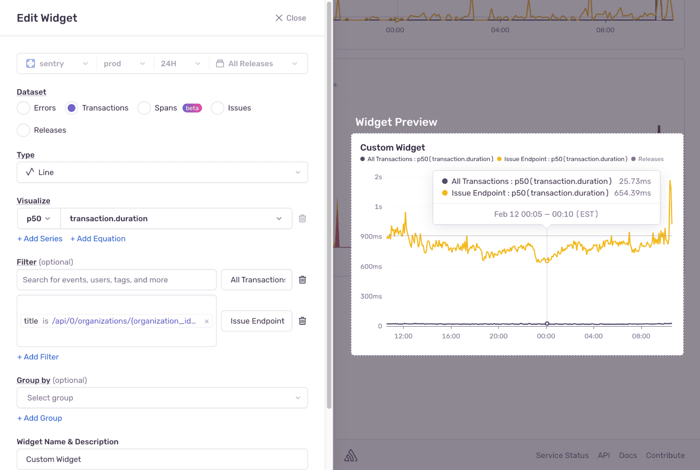The height and width of the screenshot is (470, 700).
Task: Click the sentry project icon
Action: pos(30,63)
